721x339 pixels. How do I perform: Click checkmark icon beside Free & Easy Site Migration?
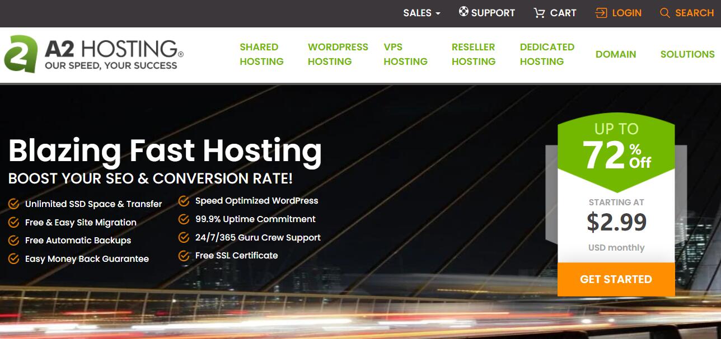[14, 222]
